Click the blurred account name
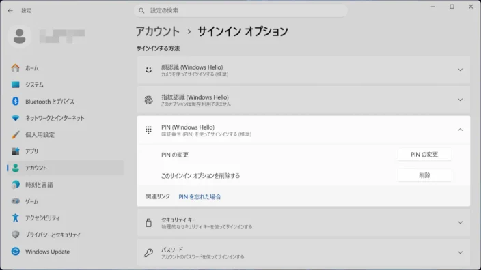Image resolution: width=481 pixels, height=270 pixels. (62, 36)
